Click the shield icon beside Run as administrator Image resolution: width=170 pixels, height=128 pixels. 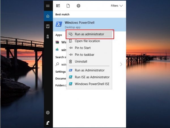(71, 34)
